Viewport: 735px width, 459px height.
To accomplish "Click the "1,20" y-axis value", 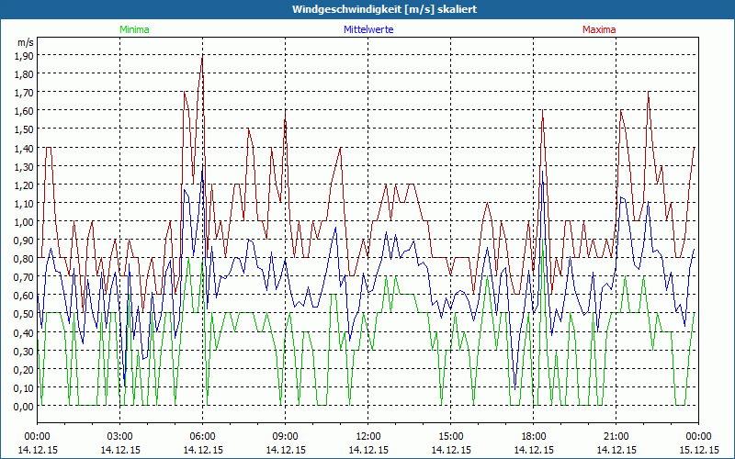I will tap(24, 185).
